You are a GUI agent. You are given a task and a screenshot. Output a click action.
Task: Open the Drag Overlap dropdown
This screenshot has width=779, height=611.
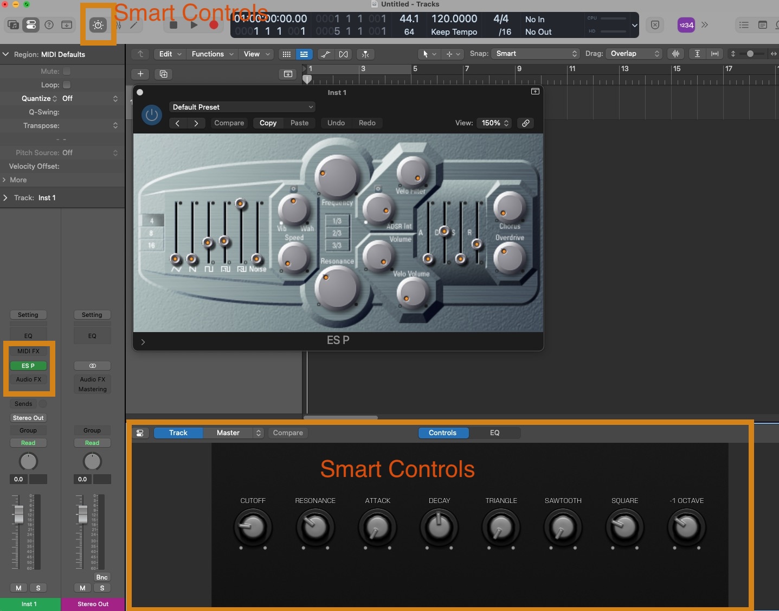tap(634, 54)
